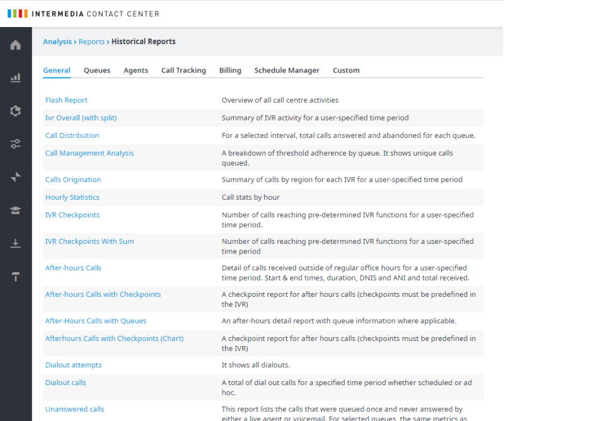Navigate to Reports via the breadcrumb
This screenshot has width=605, height=421.
pyautogui.click(x=91, y=41)
